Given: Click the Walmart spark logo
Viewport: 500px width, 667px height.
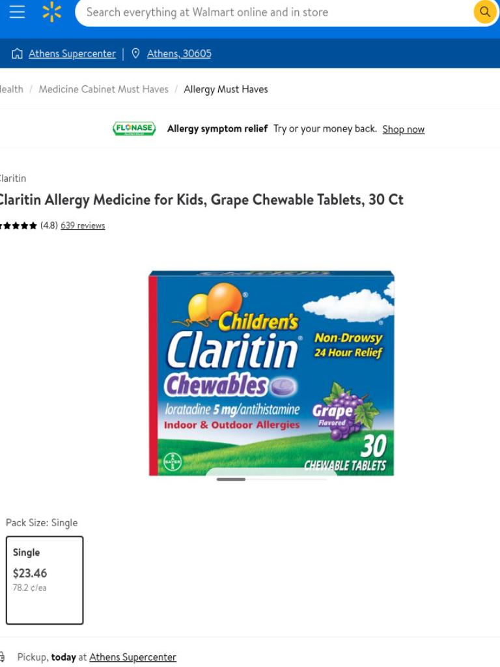Looking at the screenshot, I should pyautogui.click(x=52, y=12).
